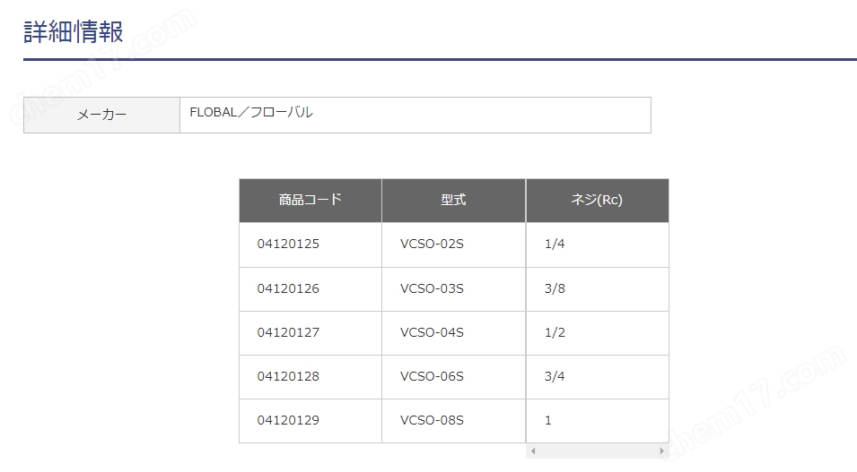Click the FLOBAL／フローバル maker text
The image size is (857, 472).
point(251,113)
